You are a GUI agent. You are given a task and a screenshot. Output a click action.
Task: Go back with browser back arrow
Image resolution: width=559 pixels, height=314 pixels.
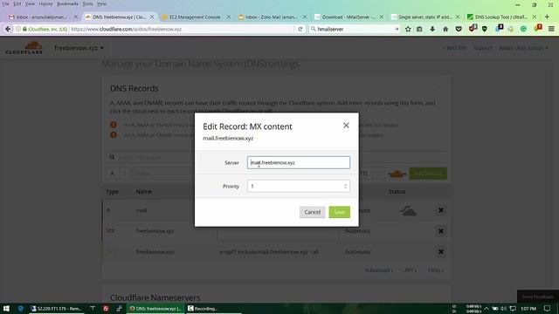pyautogui.click(x=8, y=29)
